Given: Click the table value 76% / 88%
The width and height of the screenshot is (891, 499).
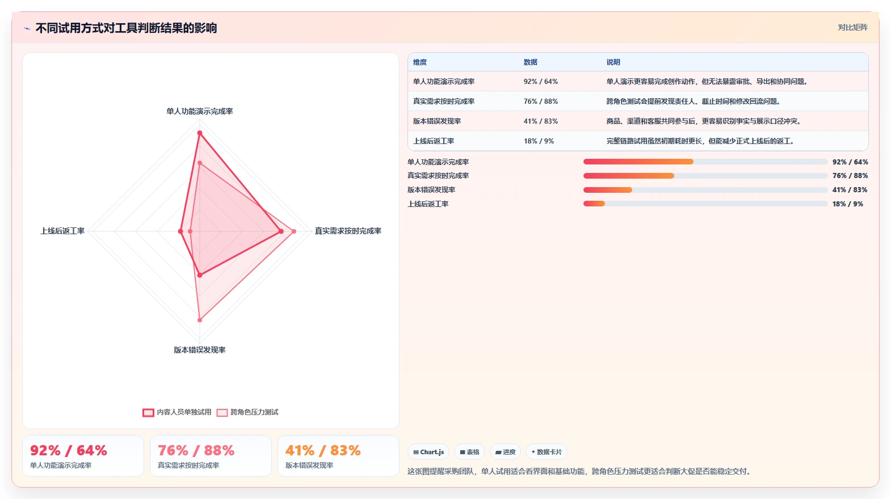Looking at the screenshot, I should (541, 102).
